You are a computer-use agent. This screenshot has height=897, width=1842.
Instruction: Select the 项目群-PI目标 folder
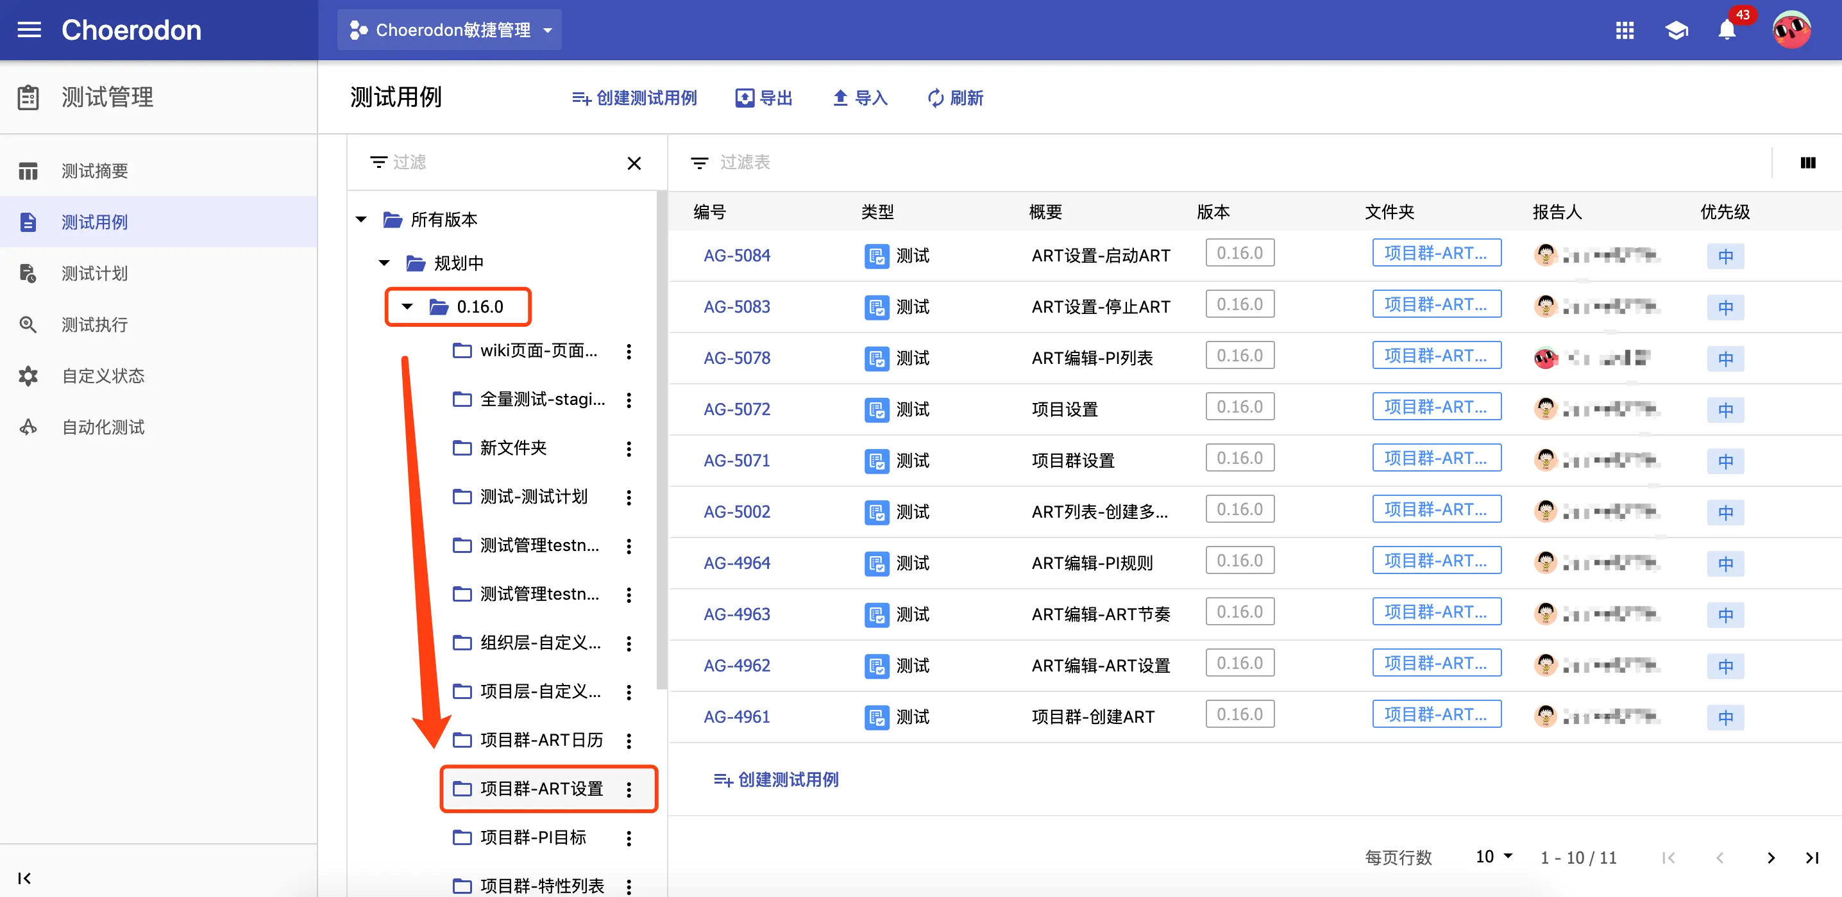point(533,837)
